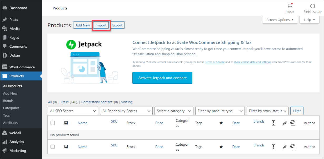This screenshot has height=159, width=324.
Task: Click the Pages icon in sidebar
Action: (x=4, y=37)
